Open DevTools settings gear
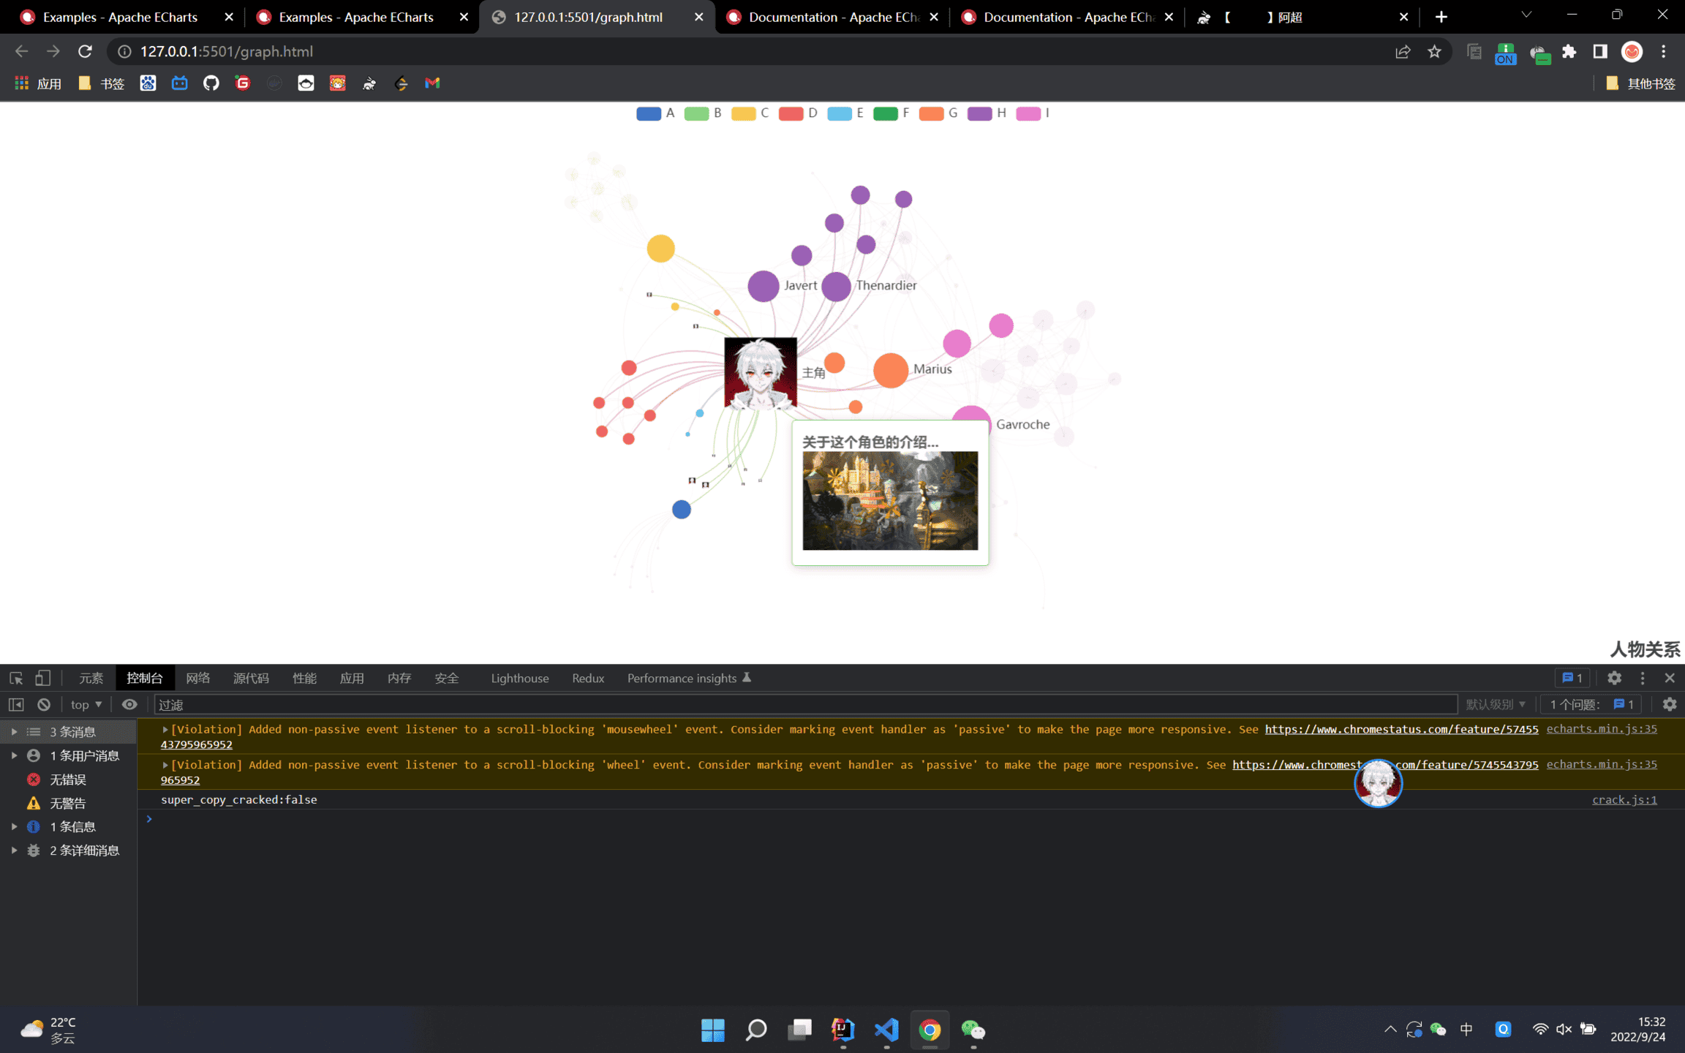 click(1614, 678)
